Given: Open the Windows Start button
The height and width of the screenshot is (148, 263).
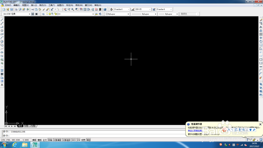Looking at the screenshot, I should [x=4, y=145].
